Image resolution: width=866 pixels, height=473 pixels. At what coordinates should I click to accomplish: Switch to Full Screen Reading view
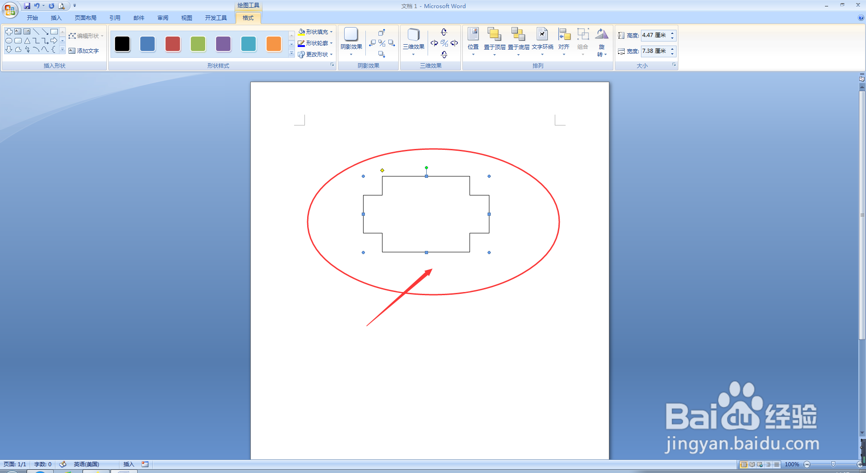[x=752, y=464]
